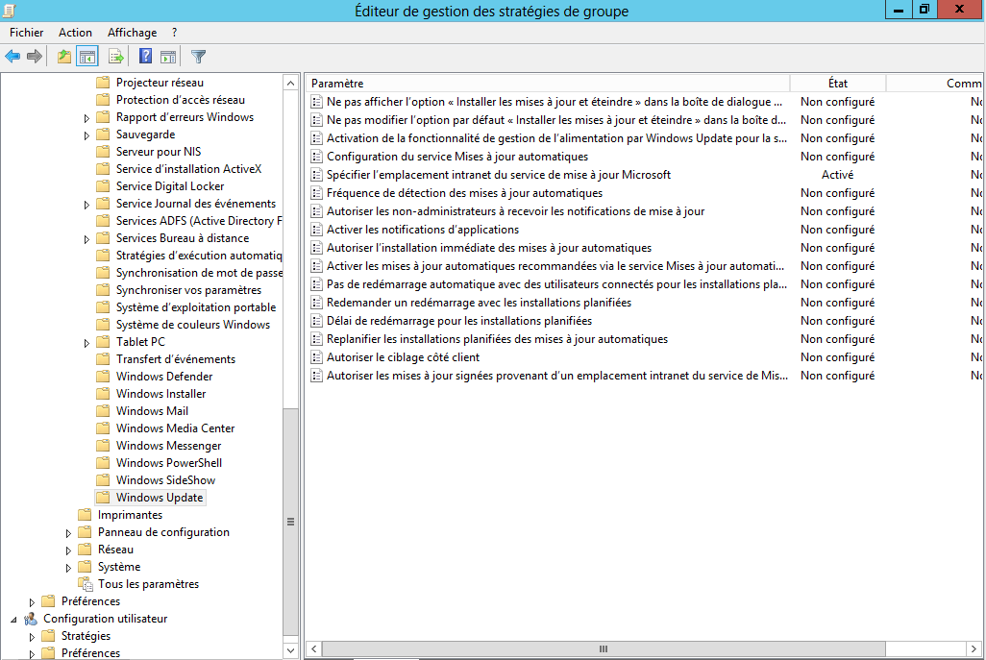Expand the Tablet PC tree node
This screenshot has height=660, width=986.
87,342
